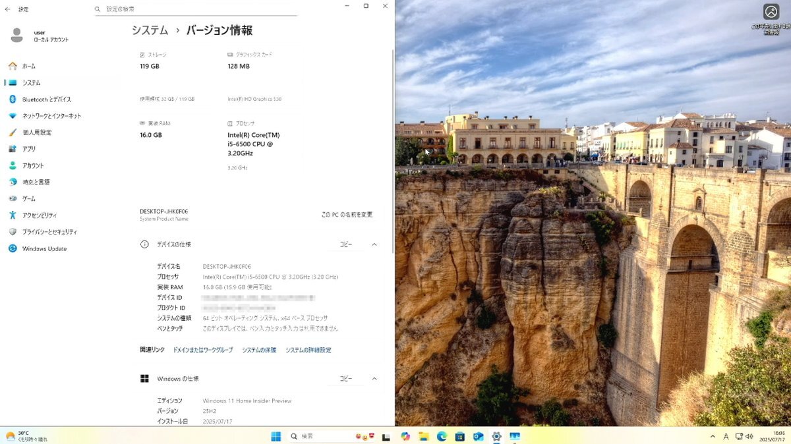Screen dimensions: 791x444
Task: Click the システム breadcrumb link
Action: point(150,30)
